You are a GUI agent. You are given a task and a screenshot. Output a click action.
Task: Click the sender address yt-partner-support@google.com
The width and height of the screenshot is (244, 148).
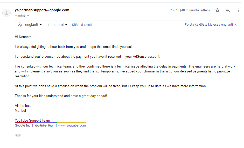(42, 10)
